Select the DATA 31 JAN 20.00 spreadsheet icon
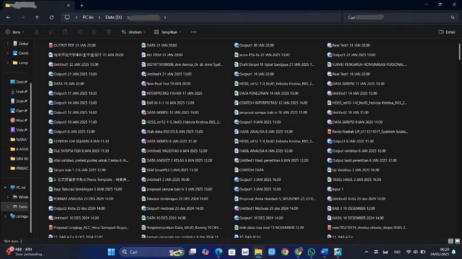The width and height of the screenshot is (462, 259). click(x=143, y=45)
